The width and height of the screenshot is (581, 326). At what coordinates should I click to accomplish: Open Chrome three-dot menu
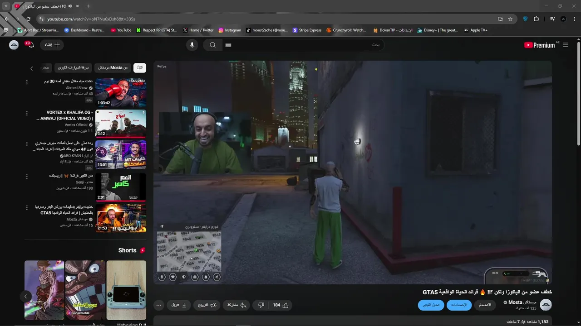point(574,19)
